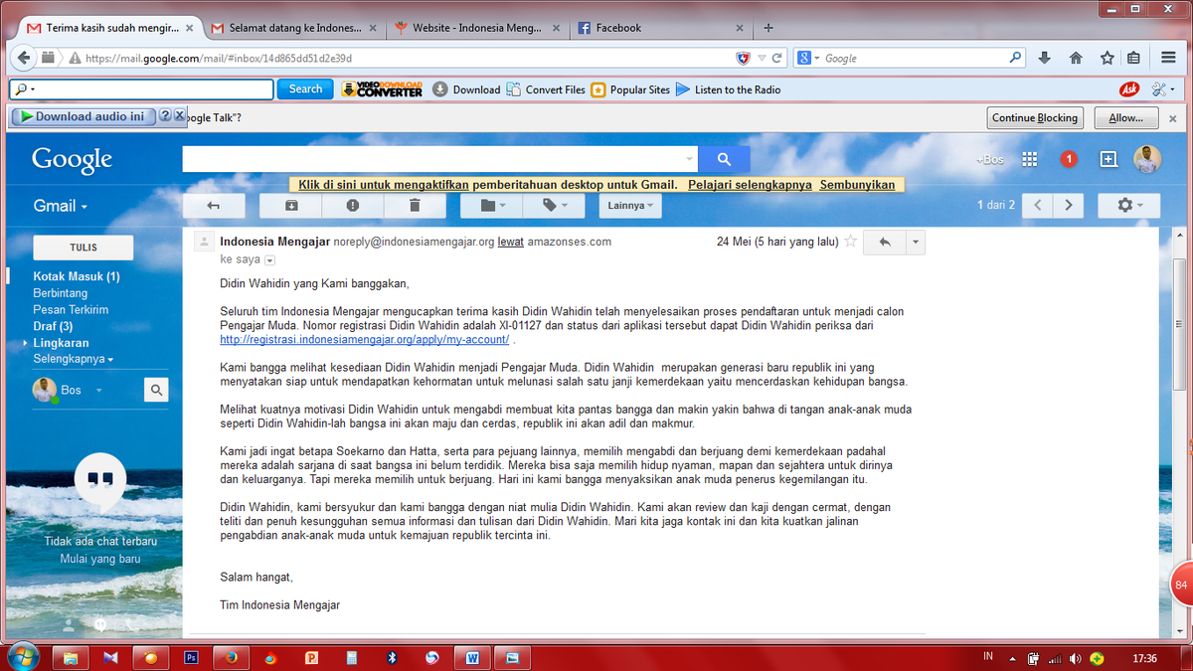Click the Google+ share plus icon
The height and width of the screenshot is (671, 1193).
pyautogui.click(x=1108, y=159)
